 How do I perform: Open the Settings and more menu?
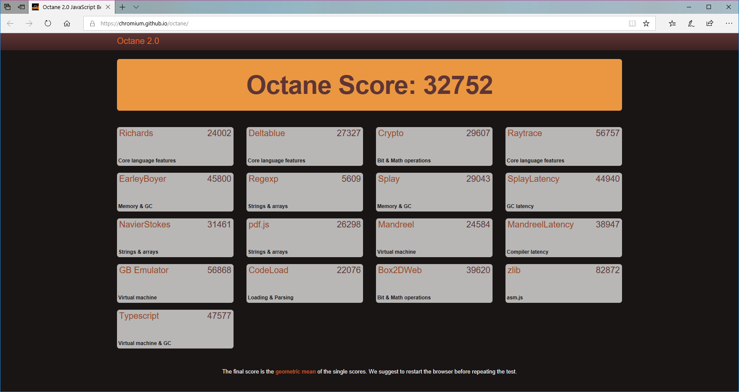pos(729,23)
